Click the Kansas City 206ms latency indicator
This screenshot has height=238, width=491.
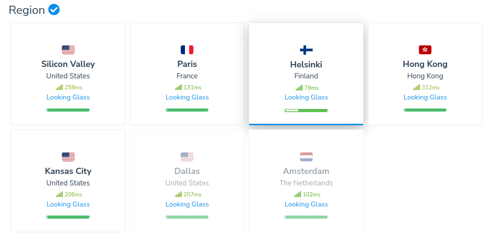click(x=69, y=195)
